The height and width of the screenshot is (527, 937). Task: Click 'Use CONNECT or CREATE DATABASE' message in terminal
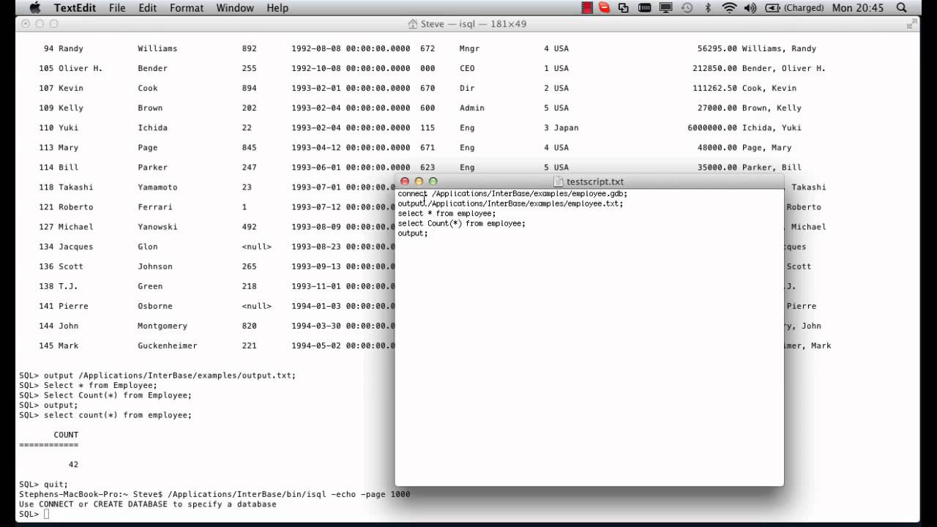click(148, 504)
